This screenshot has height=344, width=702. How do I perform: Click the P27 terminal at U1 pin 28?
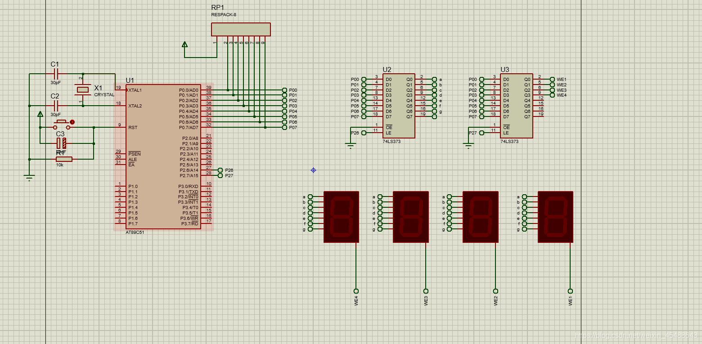point(220,175)
